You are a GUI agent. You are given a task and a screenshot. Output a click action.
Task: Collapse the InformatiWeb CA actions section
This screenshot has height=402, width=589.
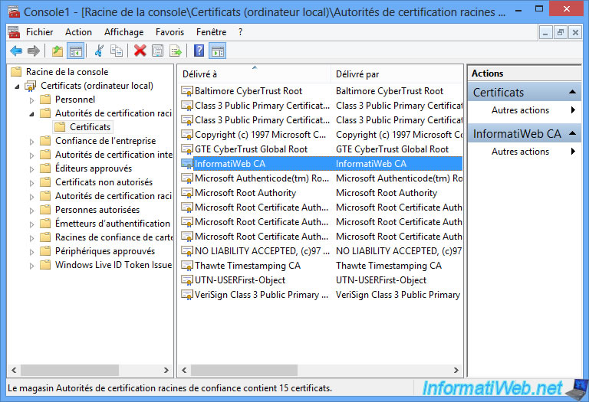pyautogui.click(x=572, y=133)
